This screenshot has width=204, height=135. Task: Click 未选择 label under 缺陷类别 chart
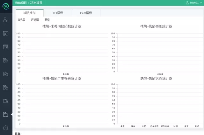(x=160, y=74)
